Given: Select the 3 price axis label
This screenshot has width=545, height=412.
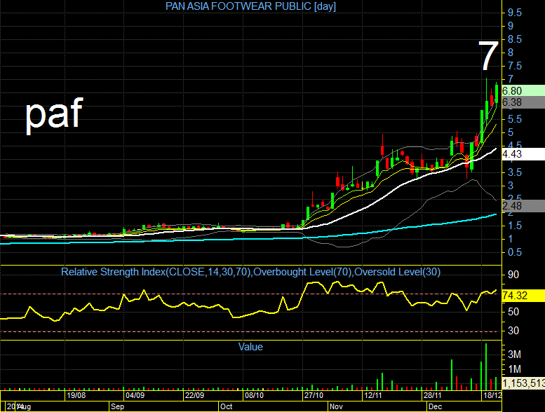Looking at the screenshot, I should [x=511, y=186].
